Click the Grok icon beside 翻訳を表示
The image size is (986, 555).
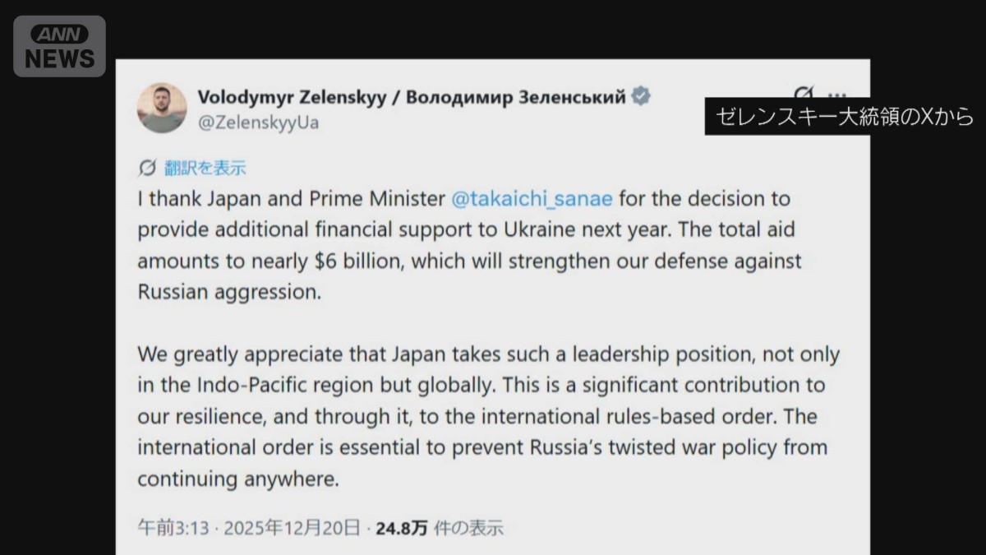[147, 168]
